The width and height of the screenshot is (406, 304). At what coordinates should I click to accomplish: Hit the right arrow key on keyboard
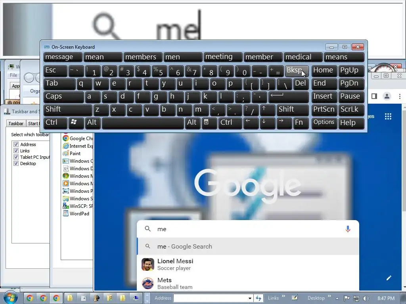pyautogui.click(x=284, y=123)
